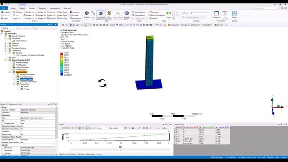Image resolution: width=288 pixels, height=162 pixels.
Task: Switch to the Result ribbon tab
Action: click(x=22, y=8)
